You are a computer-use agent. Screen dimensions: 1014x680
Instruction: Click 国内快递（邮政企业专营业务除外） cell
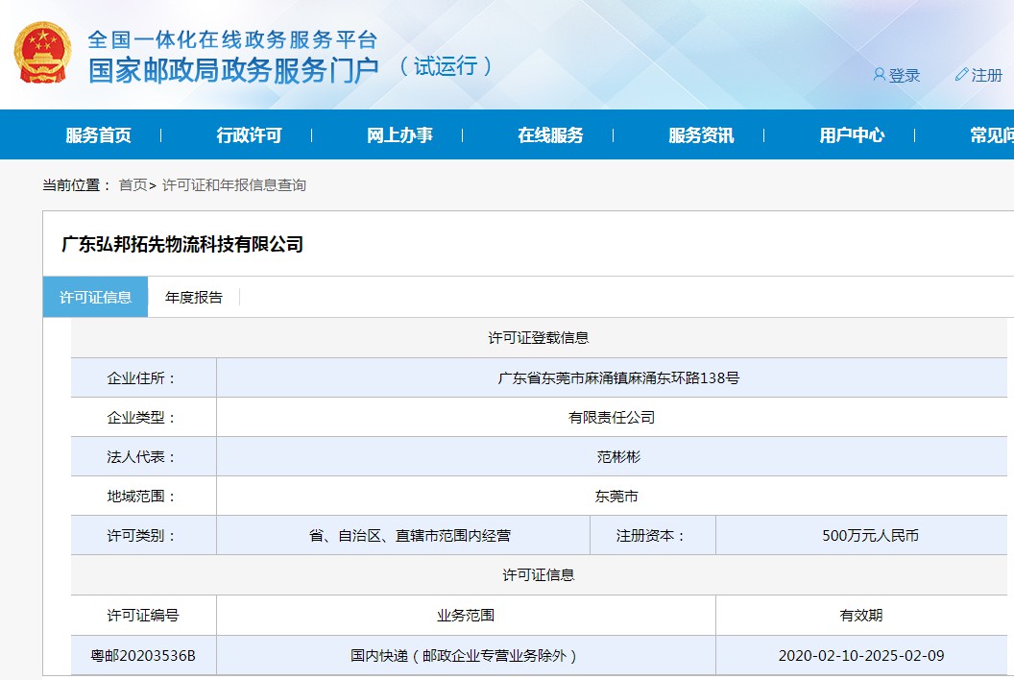[x=466, y=655]
